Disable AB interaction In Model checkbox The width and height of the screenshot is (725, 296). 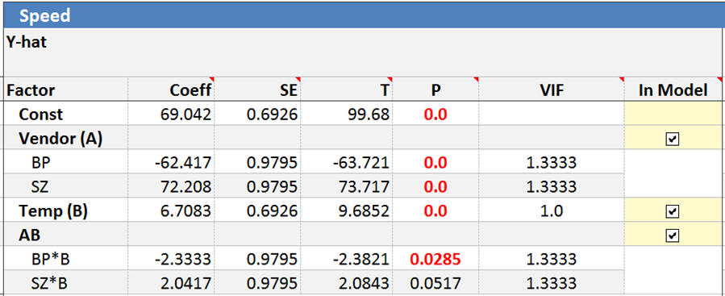pyautogui.click(x=673, y=236)
